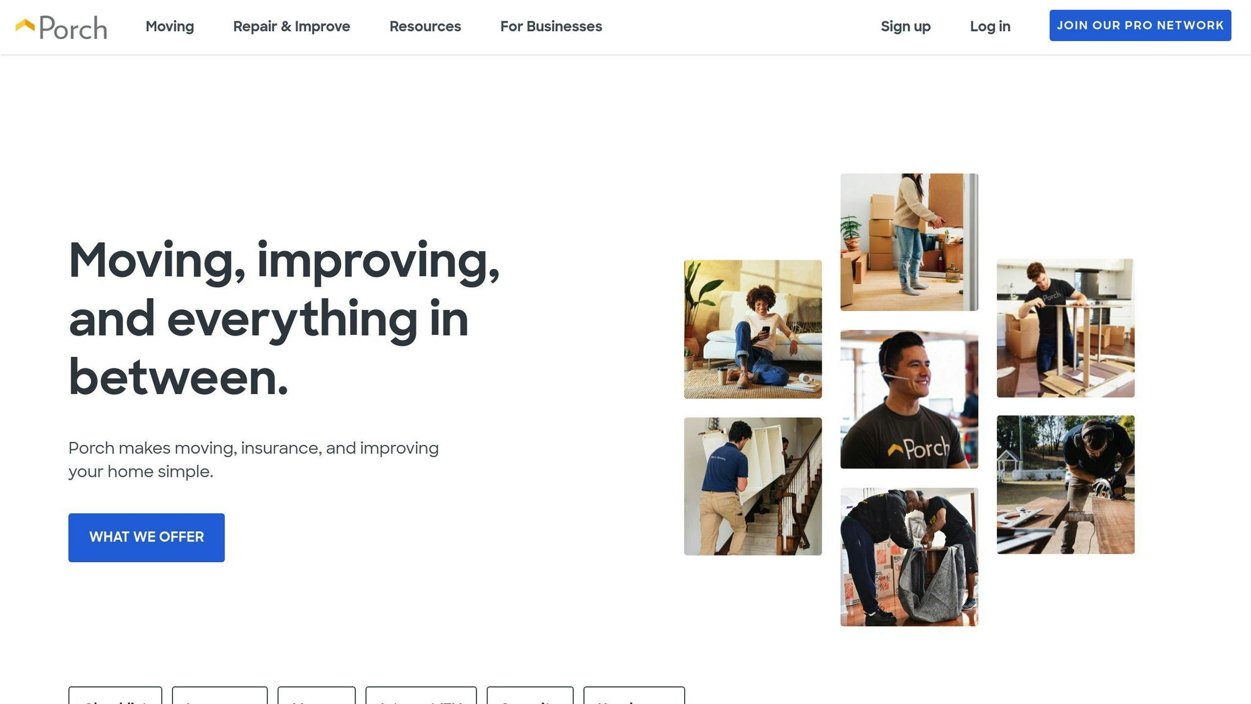Click smiling man with headset photo
Viewport: 1251px width, 704px height.
[x=909, y=400]
